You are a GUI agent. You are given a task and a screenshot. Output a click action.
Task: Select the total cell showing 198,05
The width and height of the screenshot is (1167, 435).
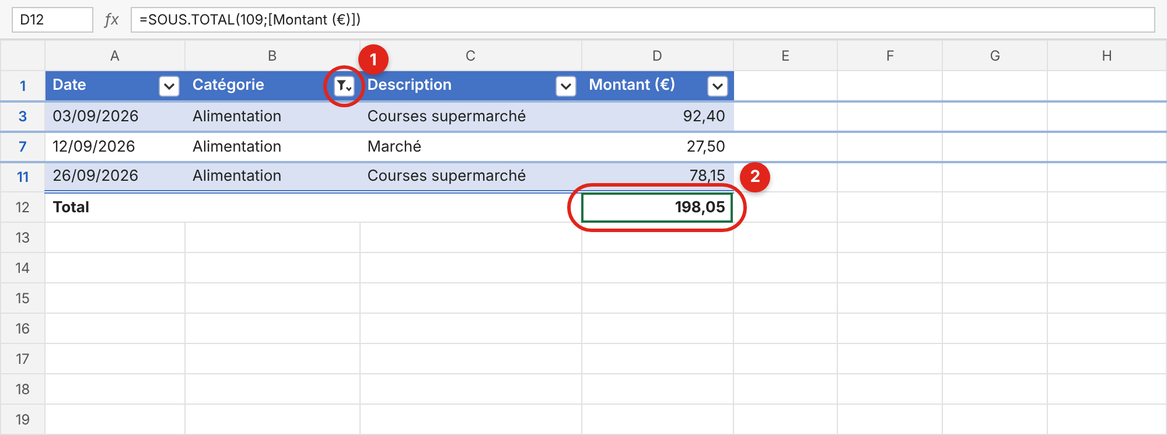click(x=658, y=208)
